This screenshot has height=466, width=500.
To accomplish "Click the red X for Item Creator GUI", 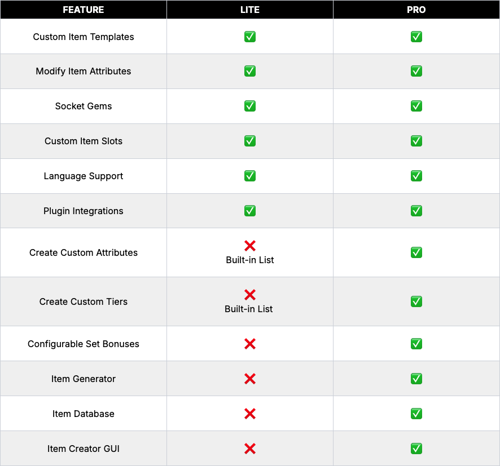I will pos(249,449).
